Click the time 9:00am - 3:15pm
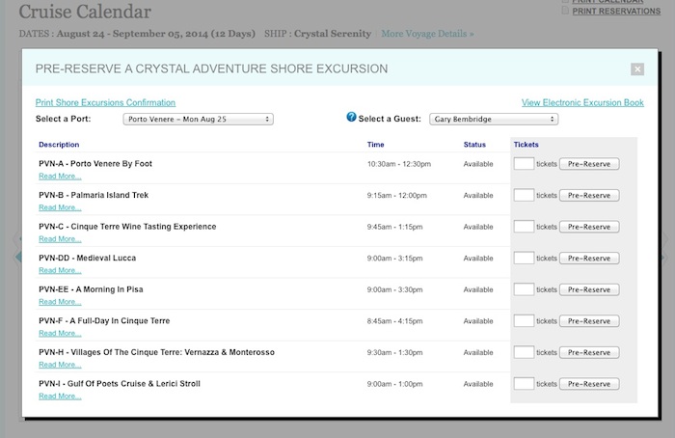This screenshot has height=438, width=675. pyautogui.click(x=394, y=258)
